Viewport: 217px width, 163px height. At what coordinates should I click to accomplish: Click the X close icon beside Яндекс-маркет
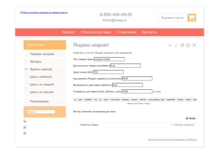[x=194, y=45]
